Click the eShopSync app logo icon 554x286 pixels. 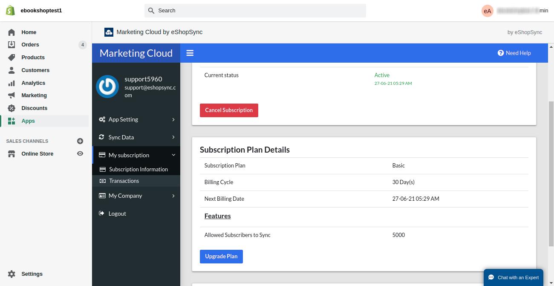coord(109,32)
